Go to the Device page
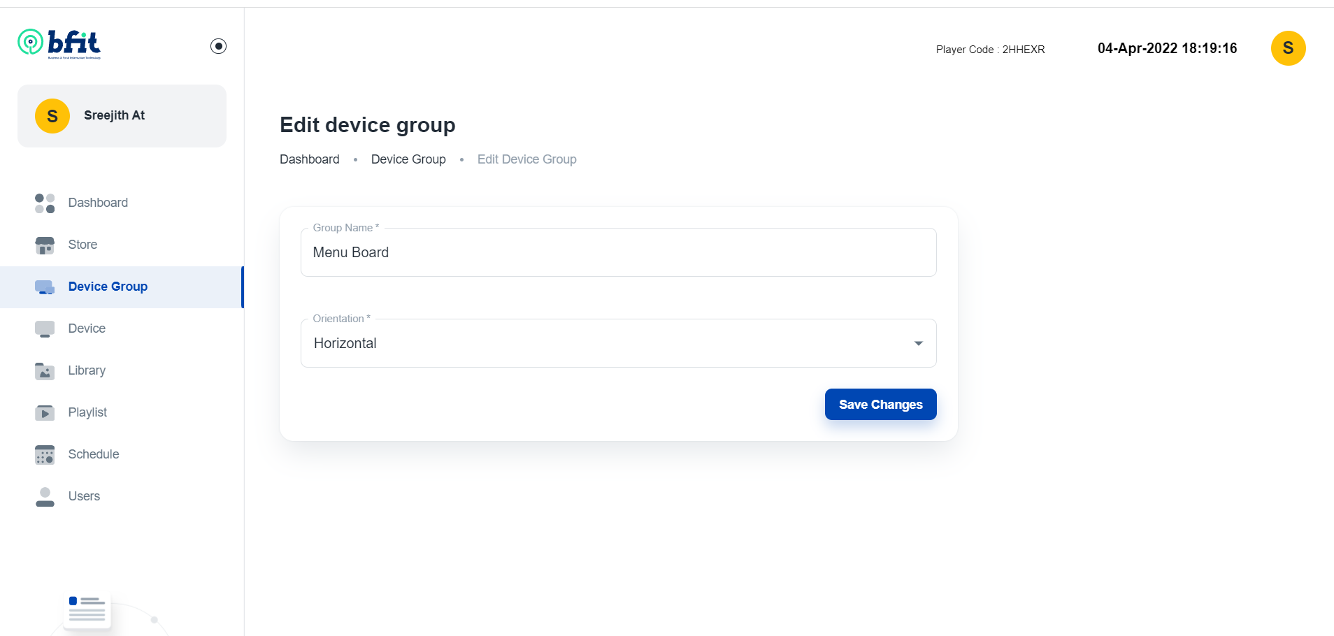This screenshot has width=1334, height=636. pyautogui.click(x=122, y=328)
